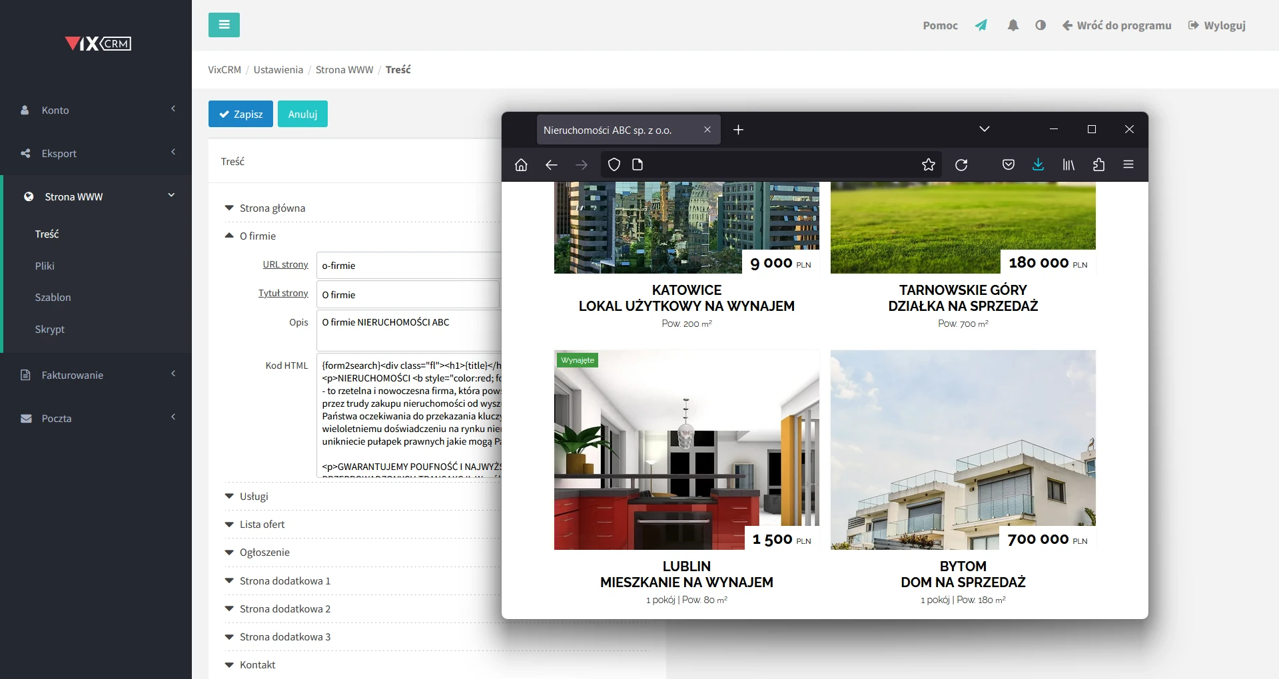Screen dimensions: 1279x679
Task: Bookmark the page using the star icon
Action: click(x=929, y=164)
